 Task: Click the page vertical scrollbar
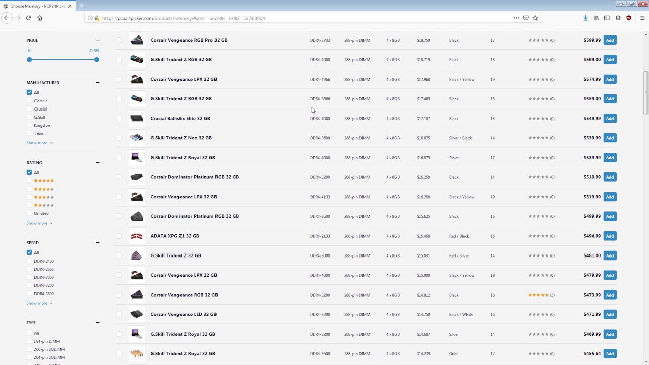pos(646,93)
